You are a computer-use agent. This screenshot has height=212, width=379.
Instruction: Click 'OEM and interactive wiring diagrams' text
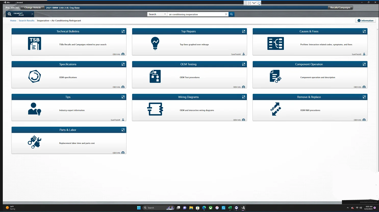[197, 110]
